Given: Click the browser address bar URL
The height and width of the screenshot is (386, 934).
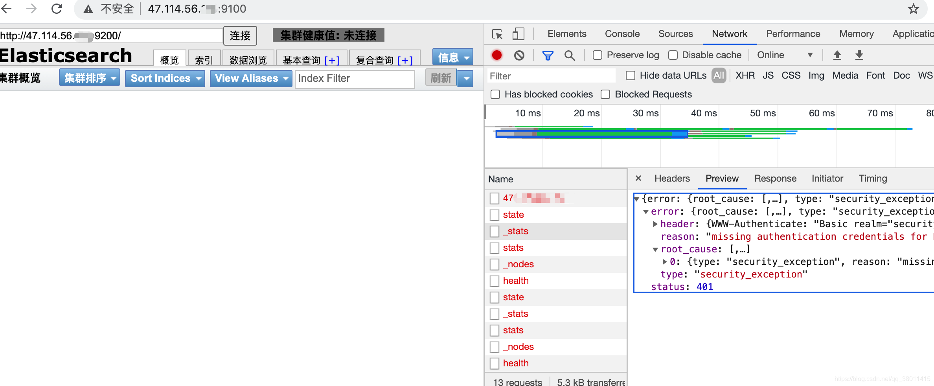Looking at the screenshot, I should coord(197,9).
